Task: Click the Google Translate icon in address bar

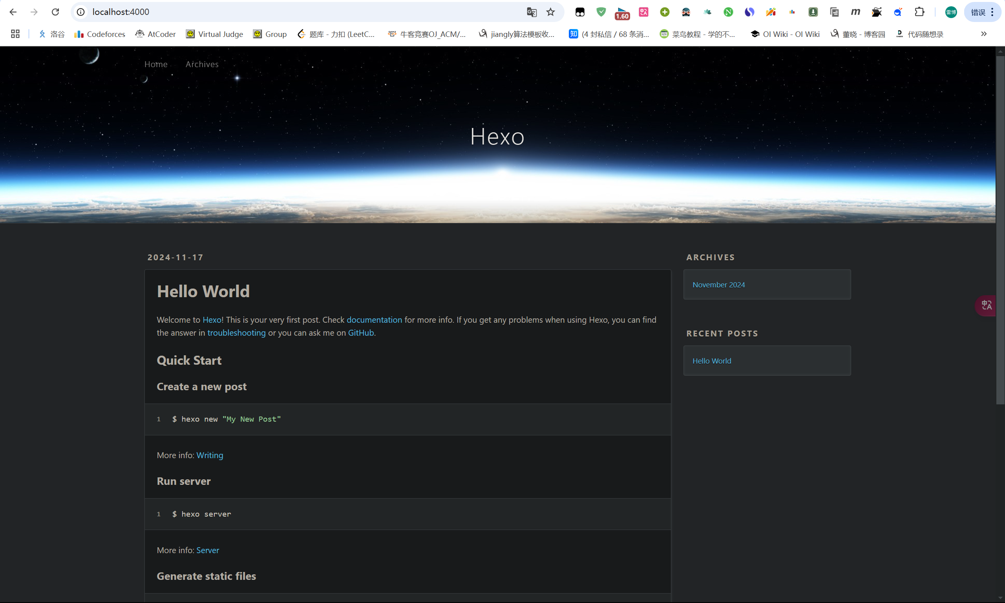Action: point(531,12)
